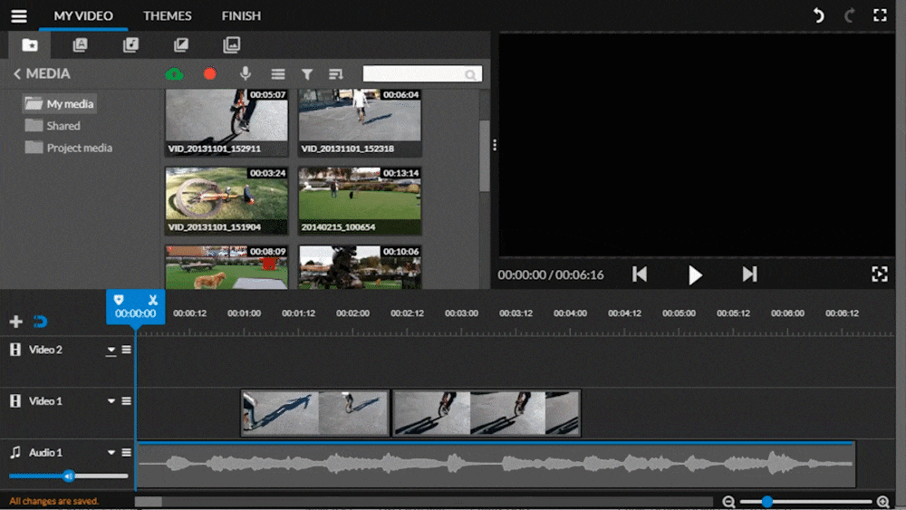Split clip with scissors icon
The height and width of the screenshot is (510, 906).
[152, 299]
